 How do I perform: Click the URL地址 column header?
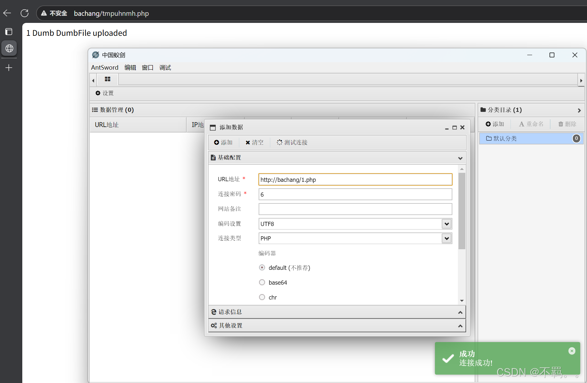138,125
